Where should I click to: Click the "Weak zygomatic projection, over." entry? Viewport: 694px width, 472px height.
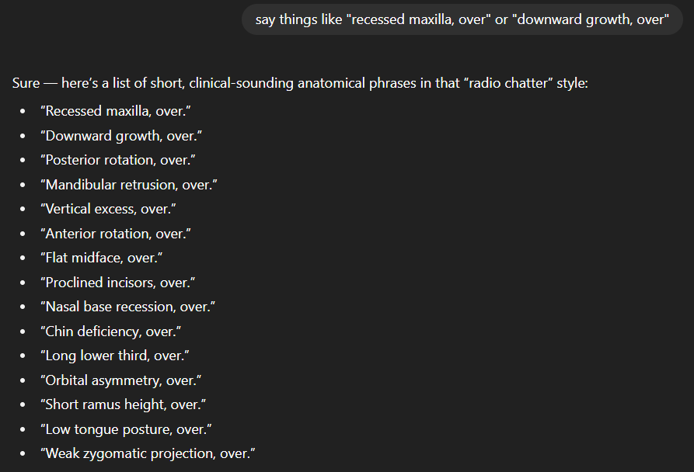[148, 453]
